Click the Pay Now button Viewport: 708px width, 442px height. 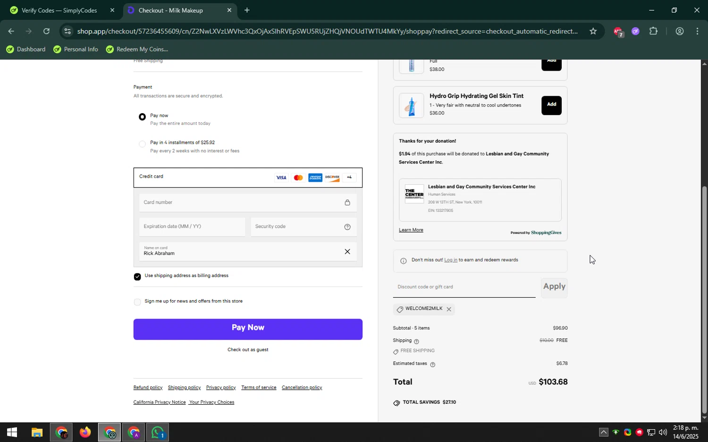pos(248,329)
